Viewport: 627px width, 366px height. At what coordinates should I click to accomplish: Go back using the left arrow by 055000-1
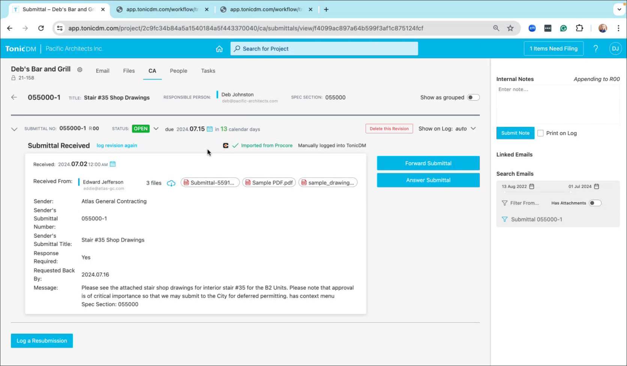tap(14, 97)
